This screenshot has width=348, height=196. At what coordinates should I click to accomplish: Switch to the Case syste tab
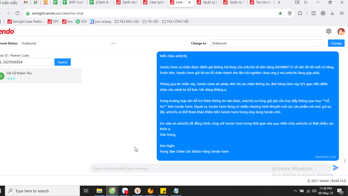tap(154, 2)
